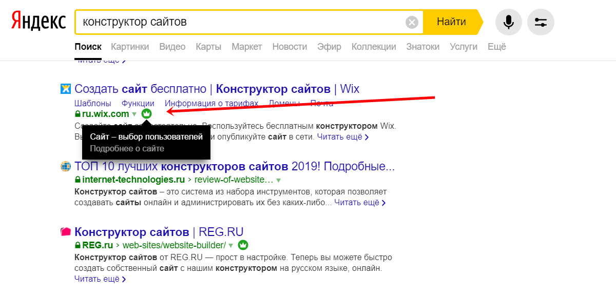Open the Wix site builder result title

point(217,89)
